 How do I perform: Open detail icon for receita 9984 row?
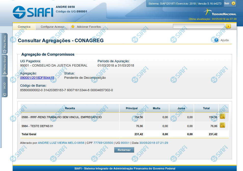click(222, 125)
